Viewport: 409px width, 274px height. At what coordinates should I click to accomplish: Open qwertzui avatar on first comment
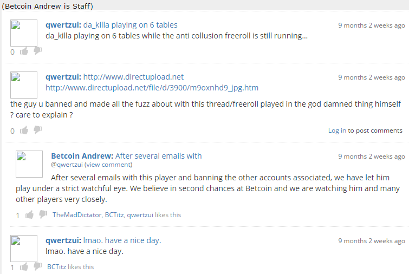24,33
